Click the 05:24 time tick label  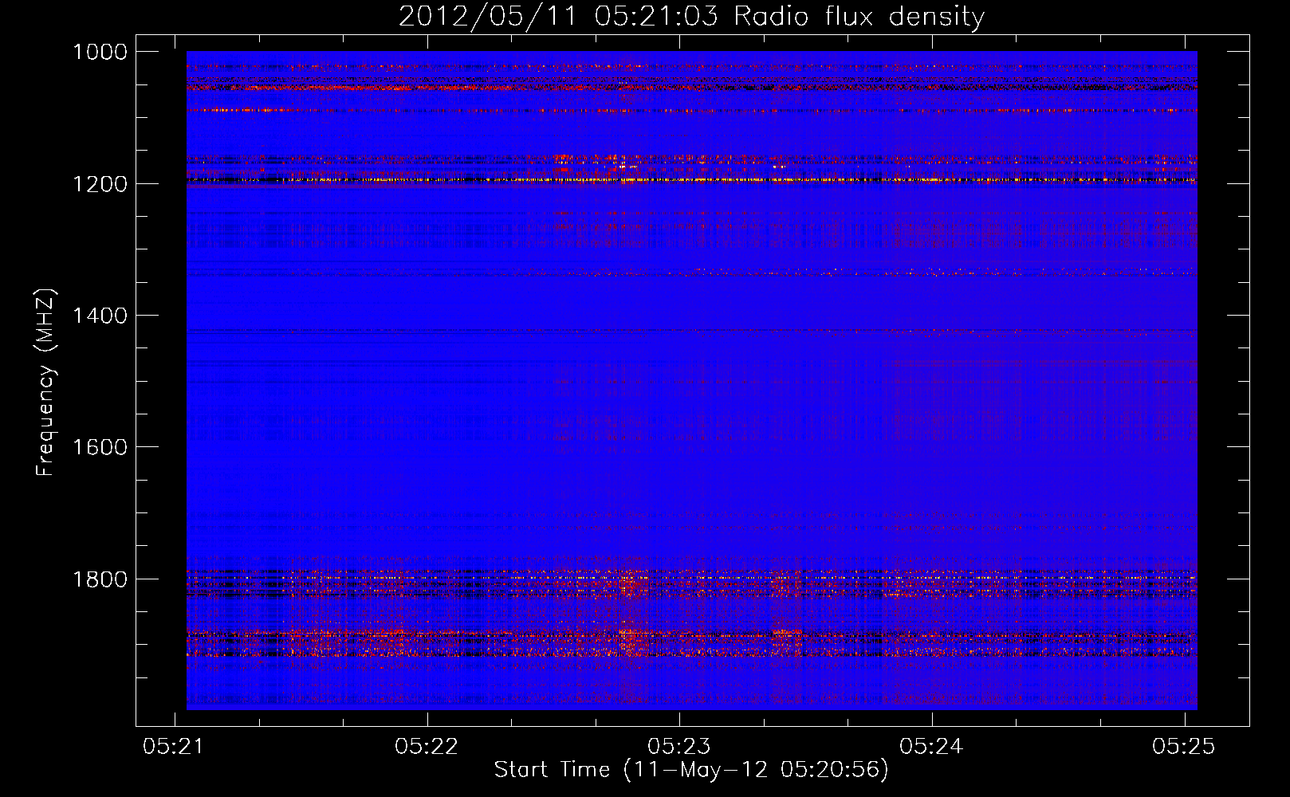pyautogui.click(x=931, y=746)
